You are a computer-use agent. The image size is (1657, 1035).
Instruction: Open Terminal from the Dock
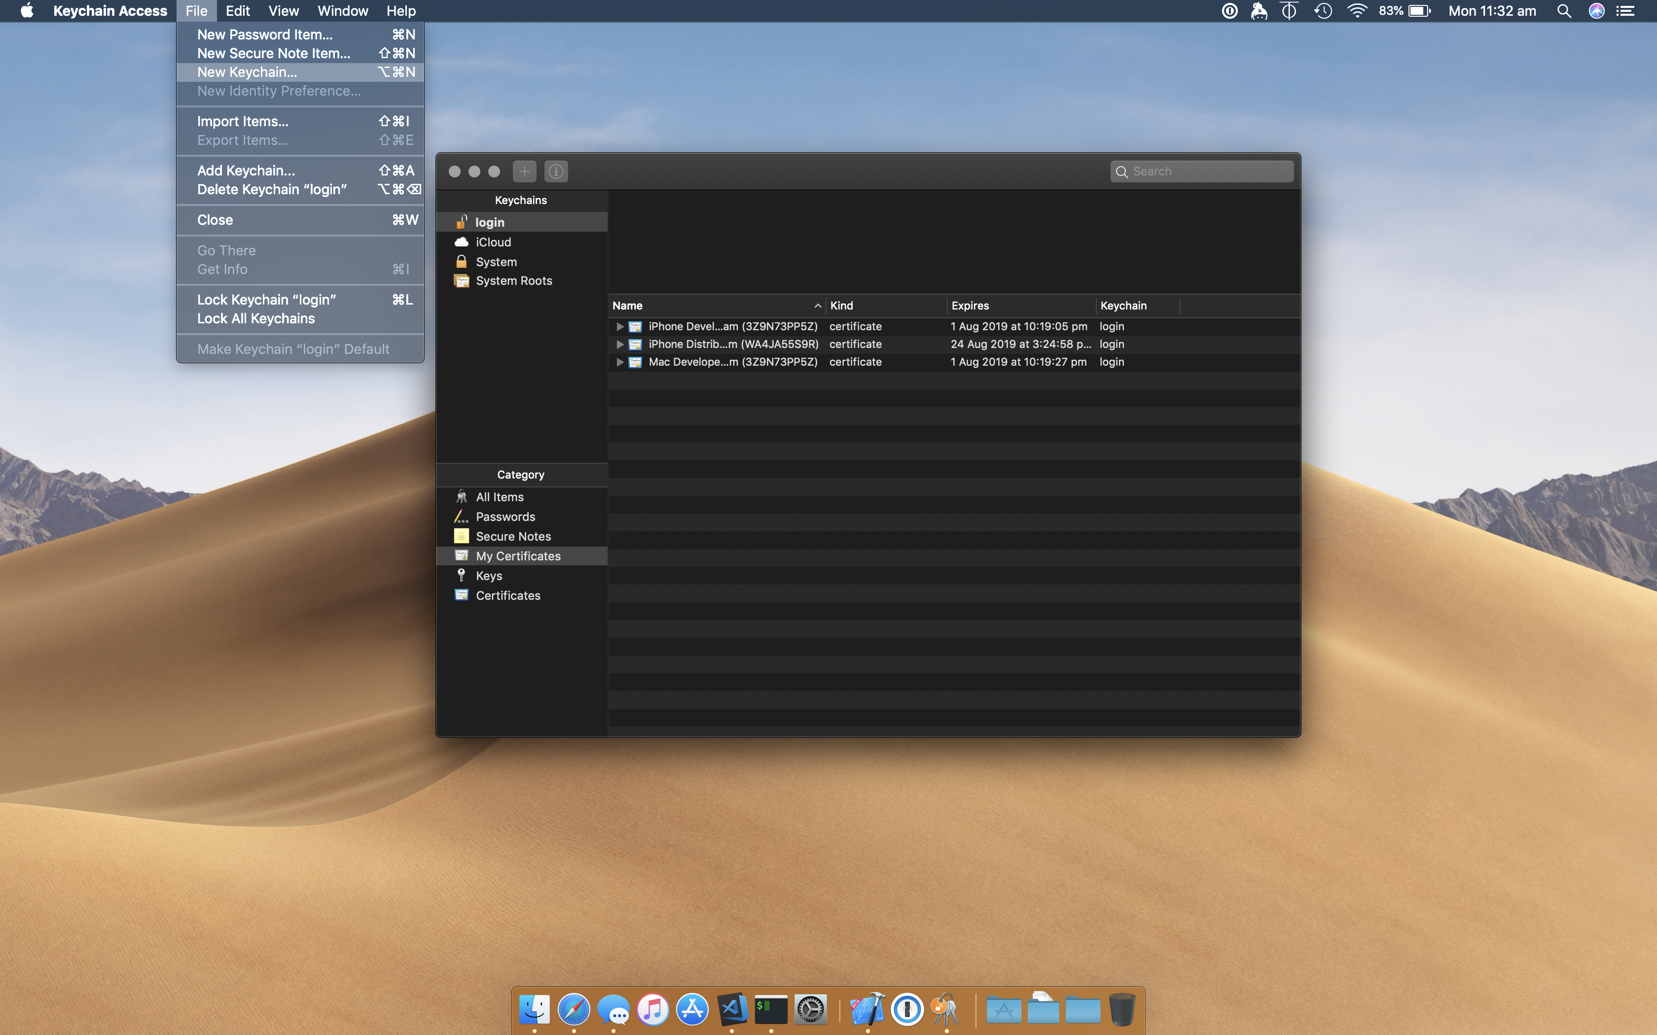click(x=771, y=1009)
